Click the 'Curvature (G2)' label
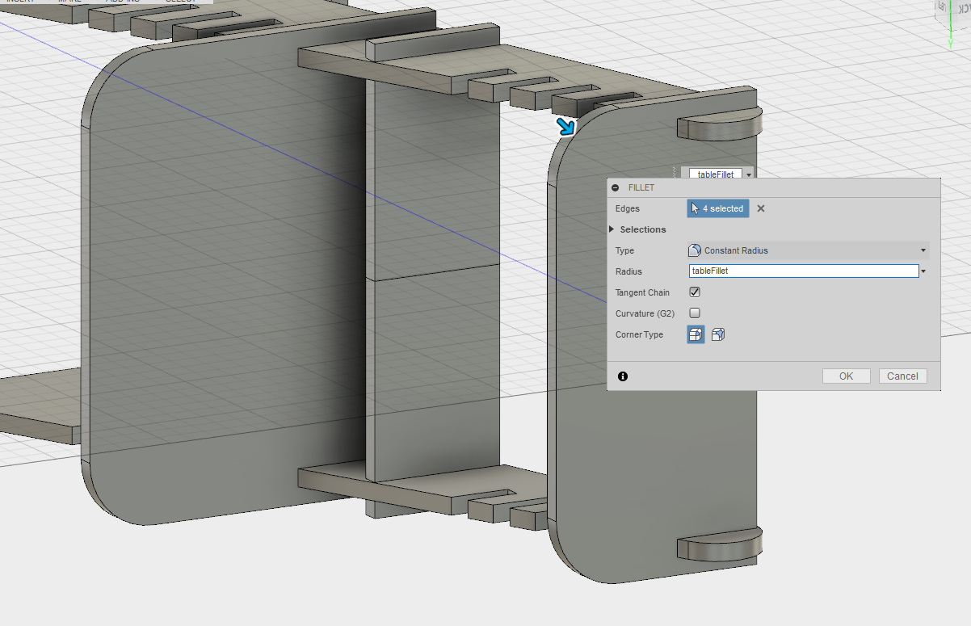This screenshot has width=971, height=626. tap(645, 313)
